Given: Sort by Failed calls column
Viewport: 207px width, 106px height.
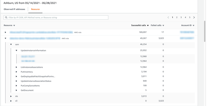Looking at the screenshot, I should point(157,25).
